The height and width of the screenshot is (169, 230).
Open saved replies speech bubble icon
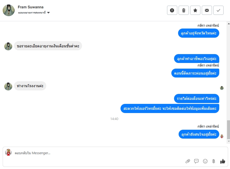tap(196, 161)
